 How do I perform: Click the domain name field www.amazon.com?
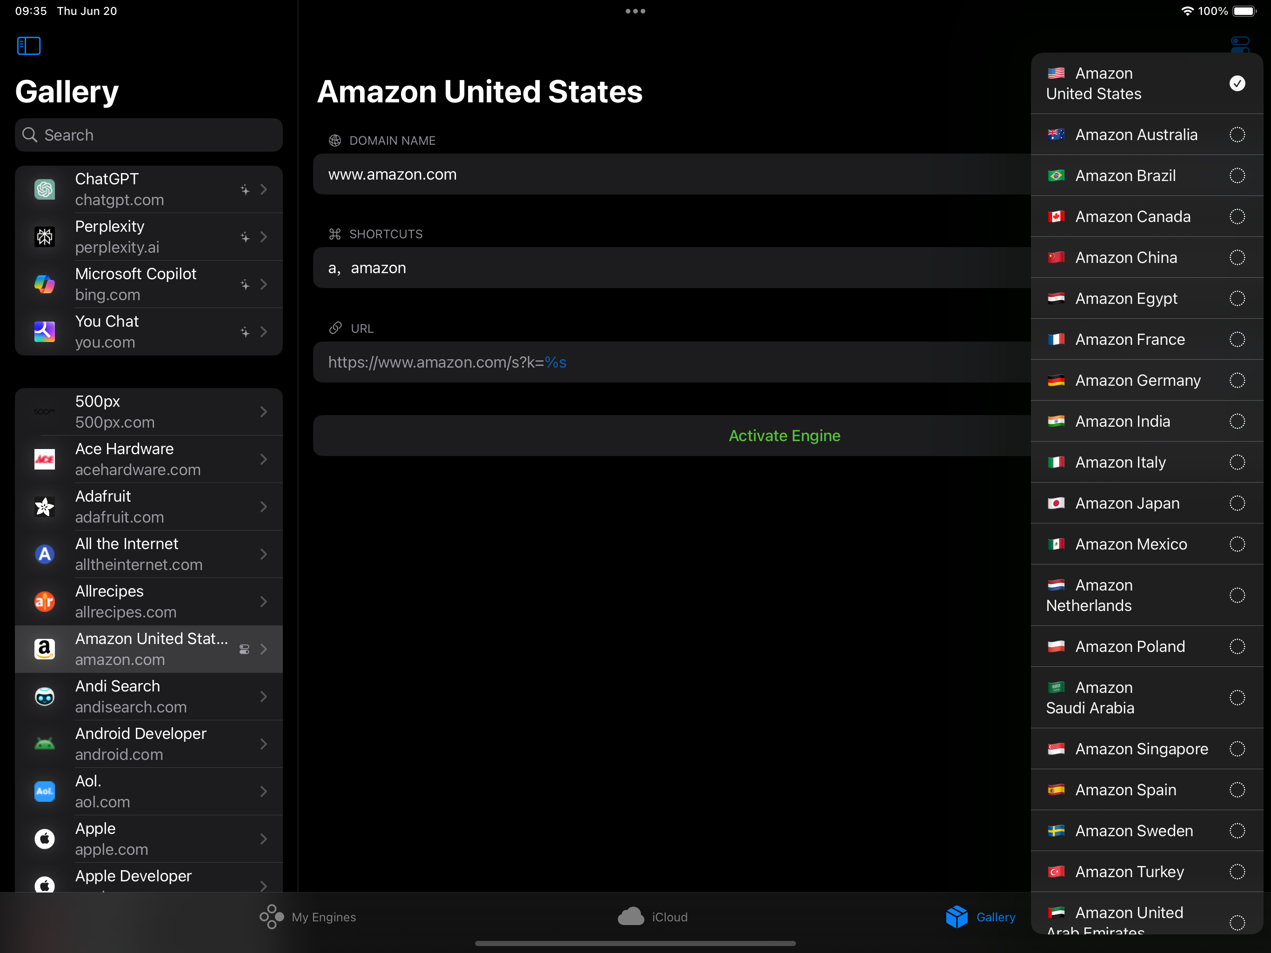point(672,174)
